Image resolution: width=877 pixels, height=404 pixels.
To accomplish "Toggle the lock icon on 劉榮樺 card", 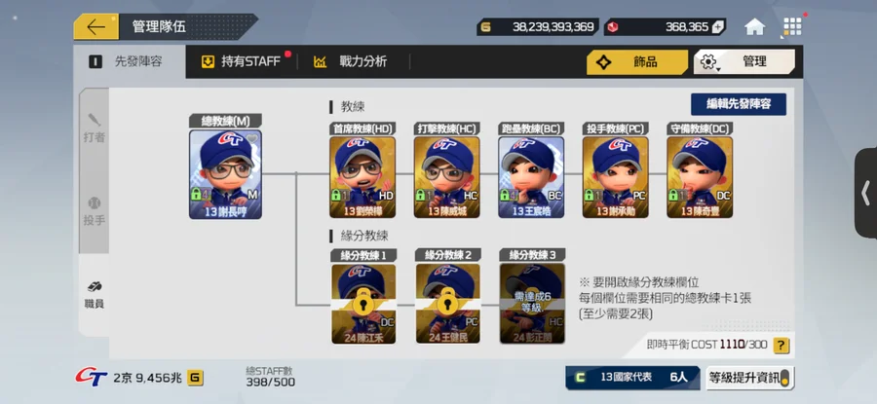I will 336,195.
